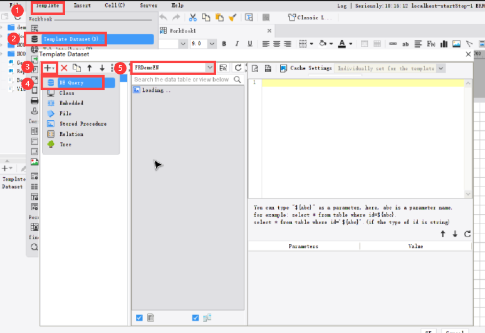The image size is (485, 333).
Task: Move dataset down with down arrow
Action: tap(102, 68)
